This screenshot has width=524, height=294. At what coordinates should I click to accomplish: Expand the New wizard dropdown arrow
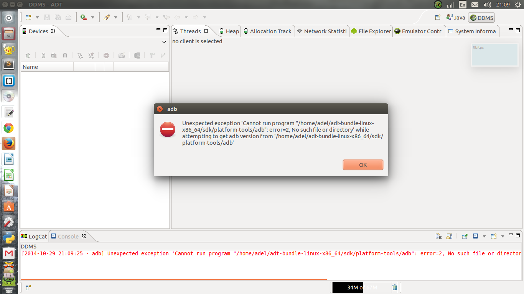point(37,17)
